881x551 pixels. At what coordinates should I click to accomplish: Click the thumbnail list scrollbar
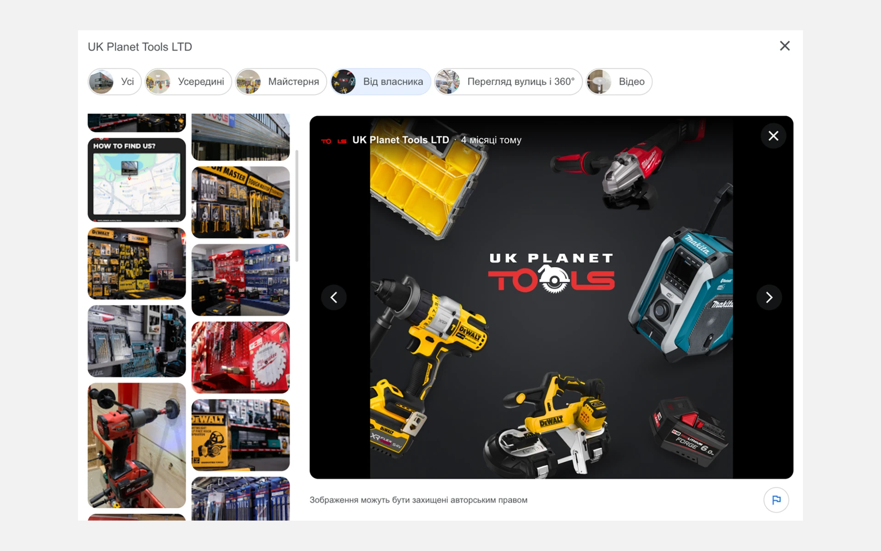pyautogui.click(x=297, y=206)
